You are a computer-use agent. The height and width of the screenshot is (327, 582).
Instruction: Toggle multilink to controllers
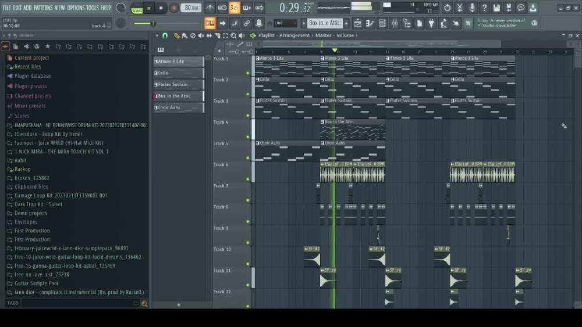point(247,23)
